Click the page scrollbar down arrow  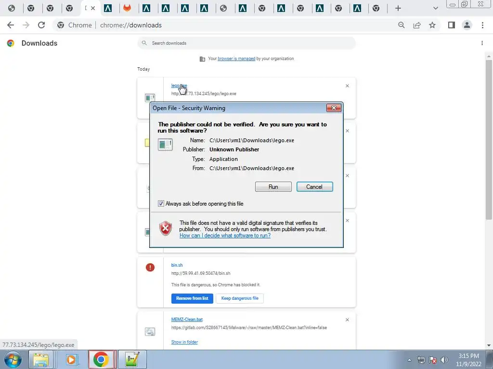tap(489, 345)
